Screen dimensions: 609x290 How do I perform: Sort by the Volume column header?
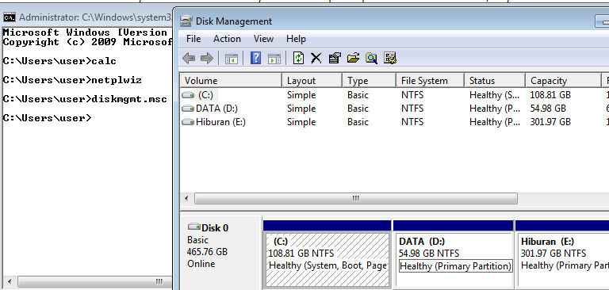pyautogui.click(x=231, y=81)
